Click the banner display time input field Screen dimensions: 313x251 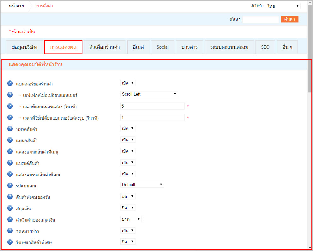click(x=153, y=106)
